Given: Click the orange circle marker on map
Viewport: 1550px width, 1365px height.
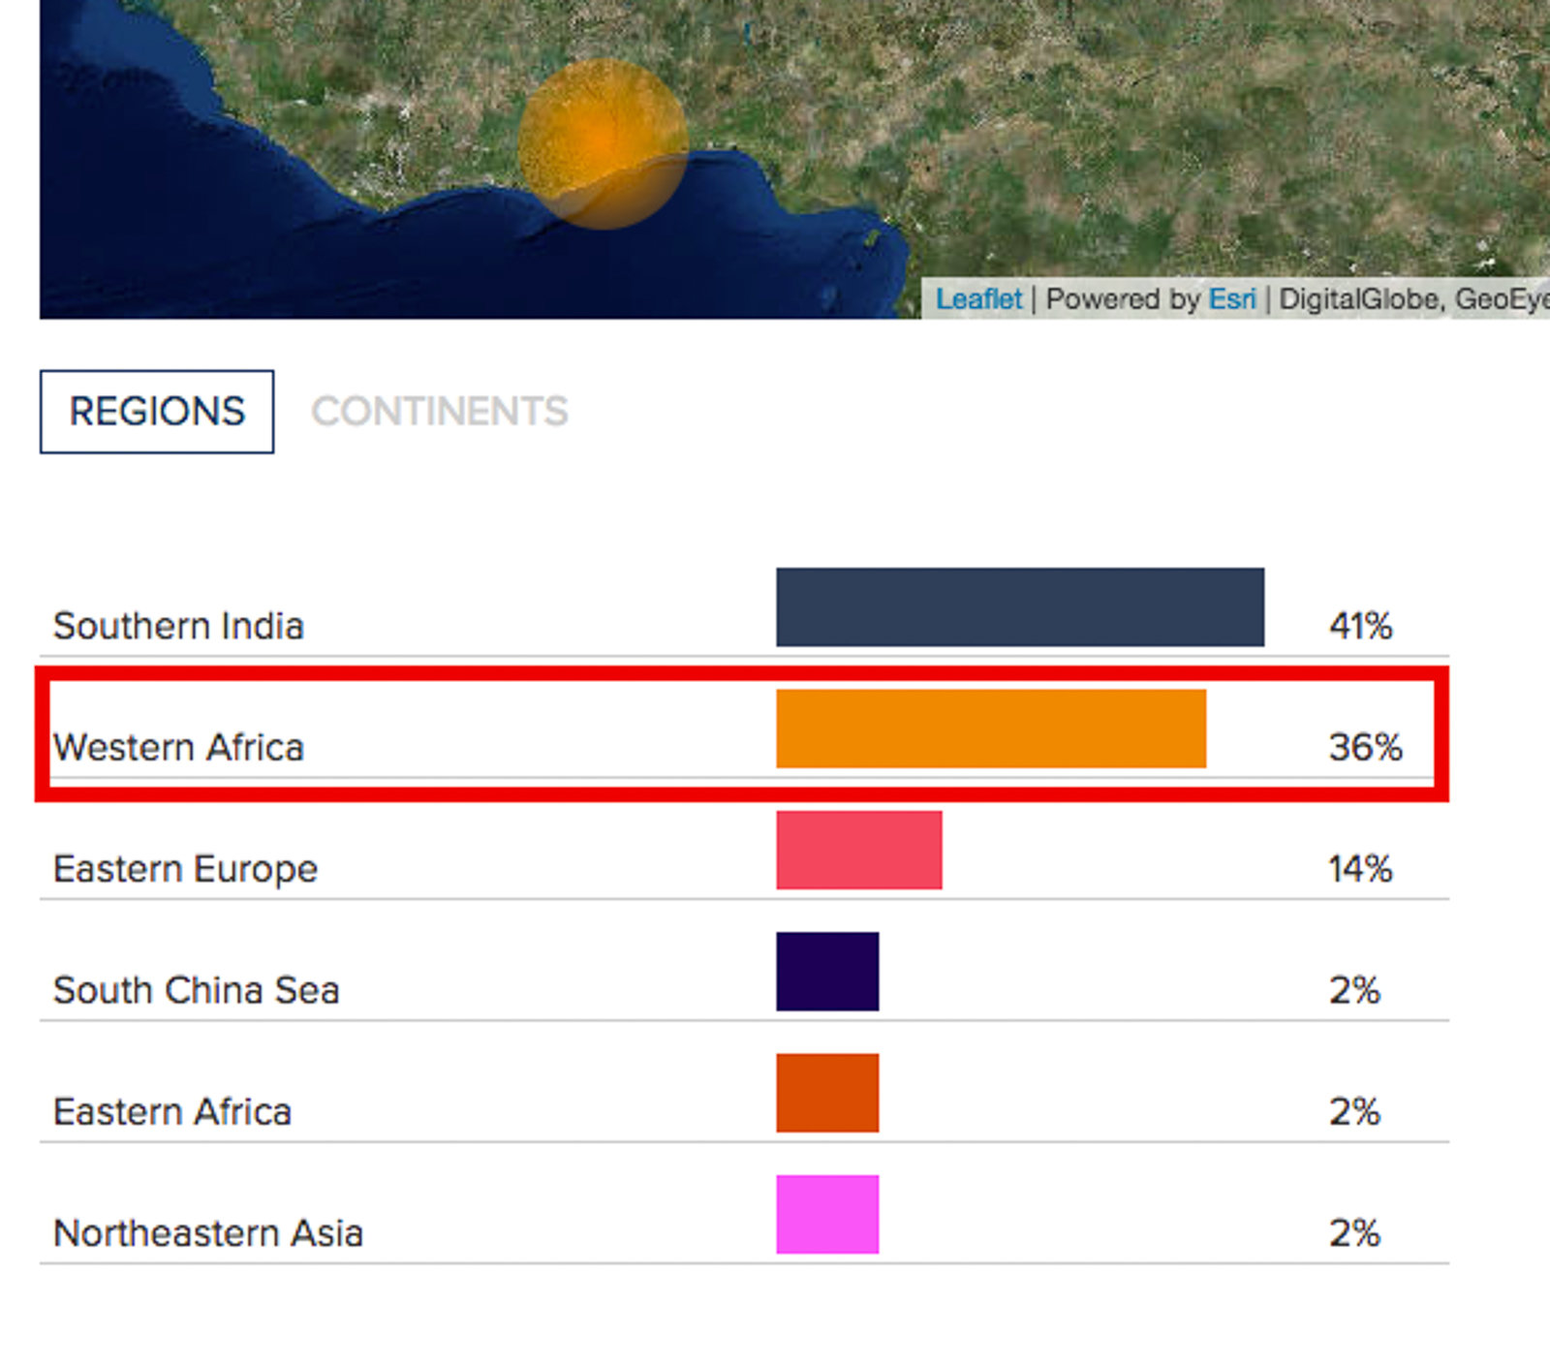Looking at the screenshot, I should 603,143.
